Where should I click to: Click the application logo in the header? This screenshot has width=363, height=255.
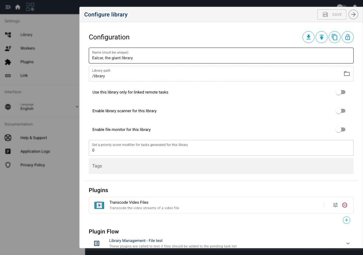pyautogui.click(x=30, y=7)
